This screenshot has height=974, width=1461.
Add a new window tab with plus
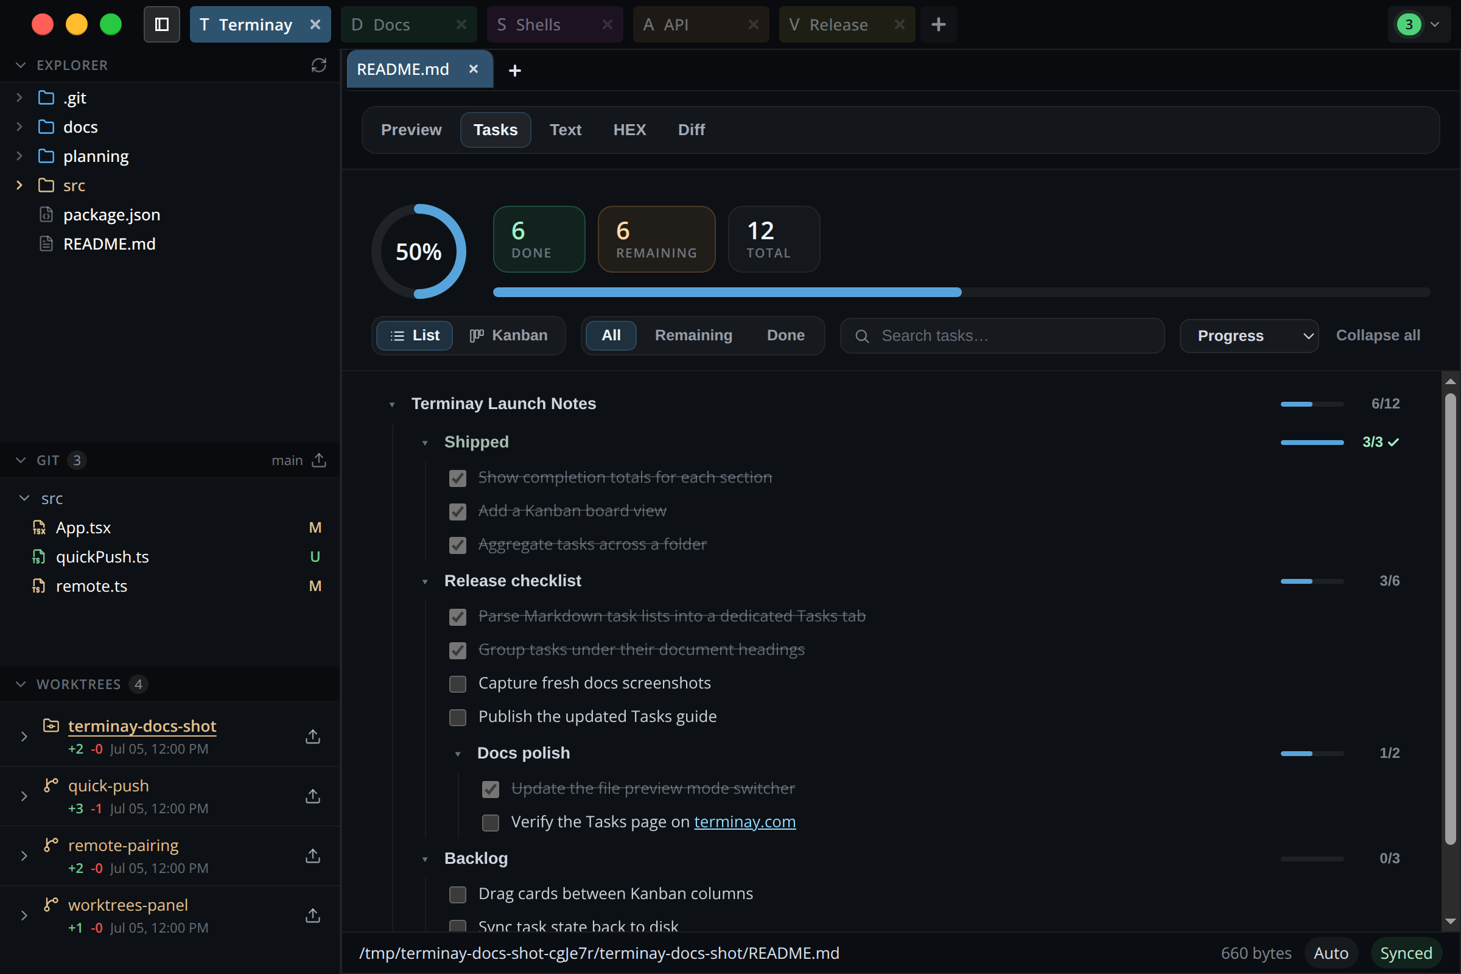coord(939,24)
